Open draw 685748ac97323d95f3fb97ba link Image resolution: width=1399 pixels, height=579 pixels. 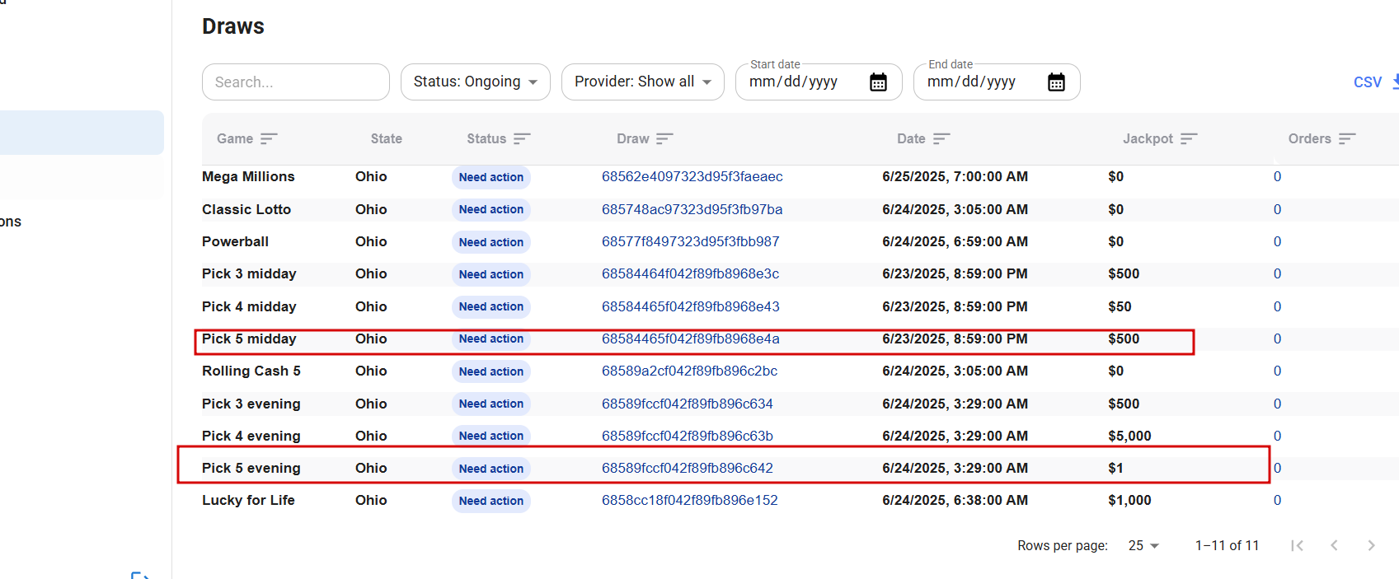coord(692,209)
